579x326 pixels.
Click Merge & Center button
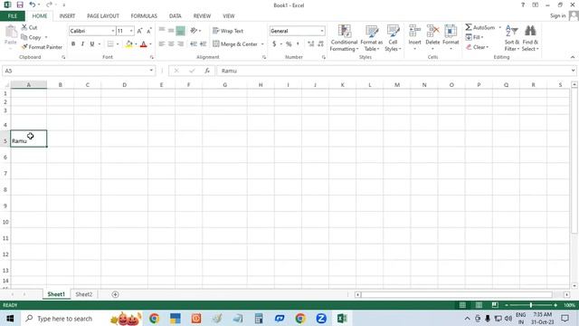coord(235,44)
